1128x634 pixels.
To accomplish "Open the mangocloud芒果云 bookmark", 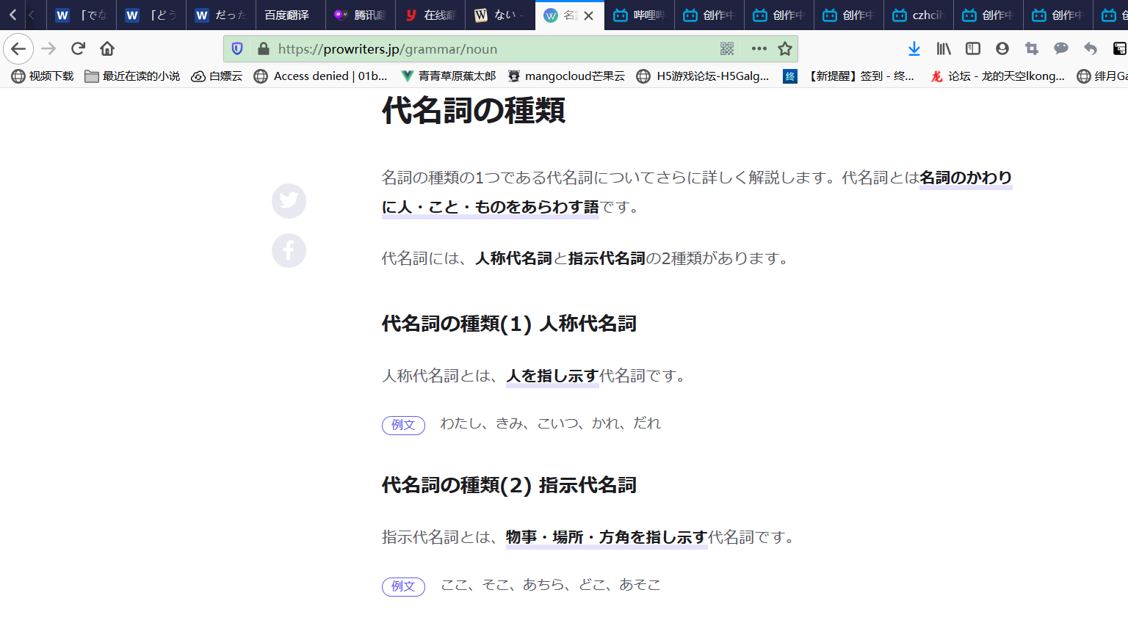I will (x=566, y=76).
